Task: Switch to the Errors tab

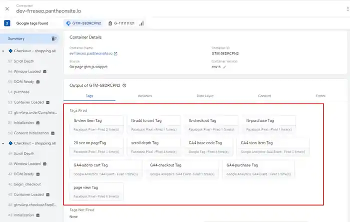Action: [x=320, y=96]
